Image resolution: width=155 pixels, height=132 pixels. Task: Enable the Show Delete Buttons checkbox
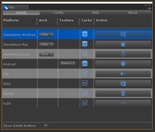46,126
